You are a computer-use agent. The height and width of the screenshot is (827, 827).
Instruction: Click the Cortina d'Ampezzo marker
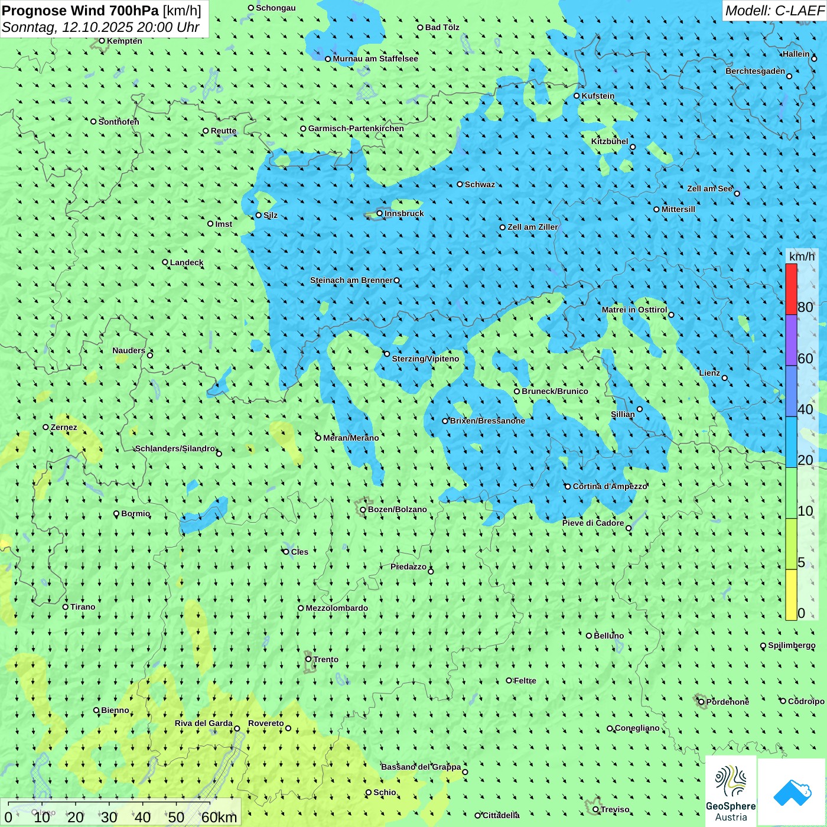568,487
